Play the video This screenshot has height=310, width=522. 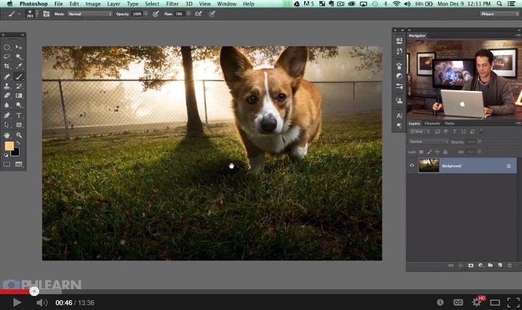pyautogui.click(x=17, y=302)
